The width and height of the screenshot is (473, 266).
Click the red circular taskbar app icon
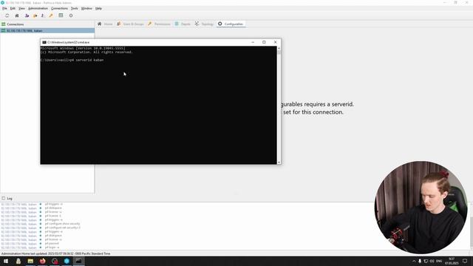coord(55,261)
